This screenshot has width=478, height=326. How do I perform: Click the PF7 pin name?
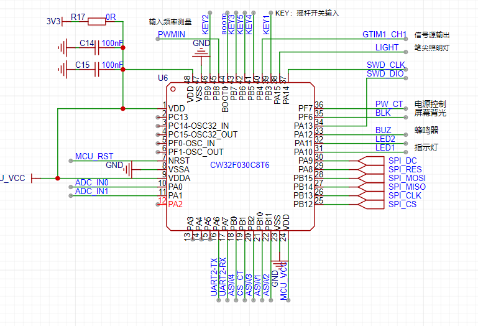click(x=305, y=108)
